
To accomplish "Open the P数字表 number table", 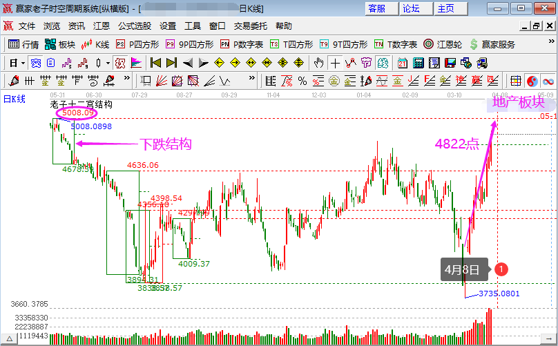I will (242, 44).
